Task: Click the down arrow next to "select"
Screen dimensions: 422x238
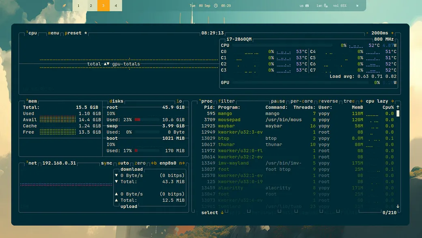Action: pyautogui.click(x=222, y=212)
